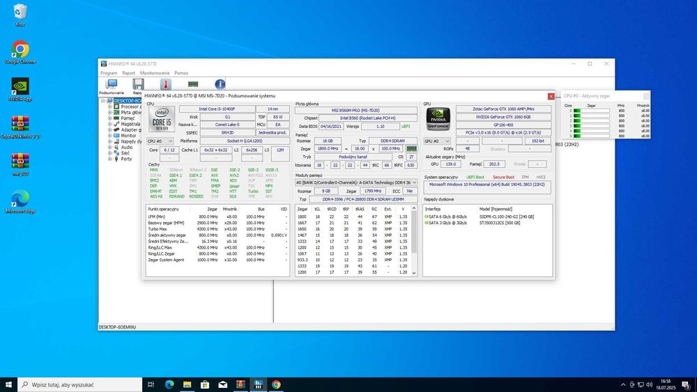The height and width of the screenshot is (392, 697).
Task: Click the NVIDIA GeForce logo image
Action: (x=437, y=120)
